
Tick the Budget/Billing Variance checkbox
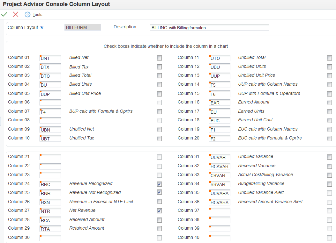[x=329, y=184]
